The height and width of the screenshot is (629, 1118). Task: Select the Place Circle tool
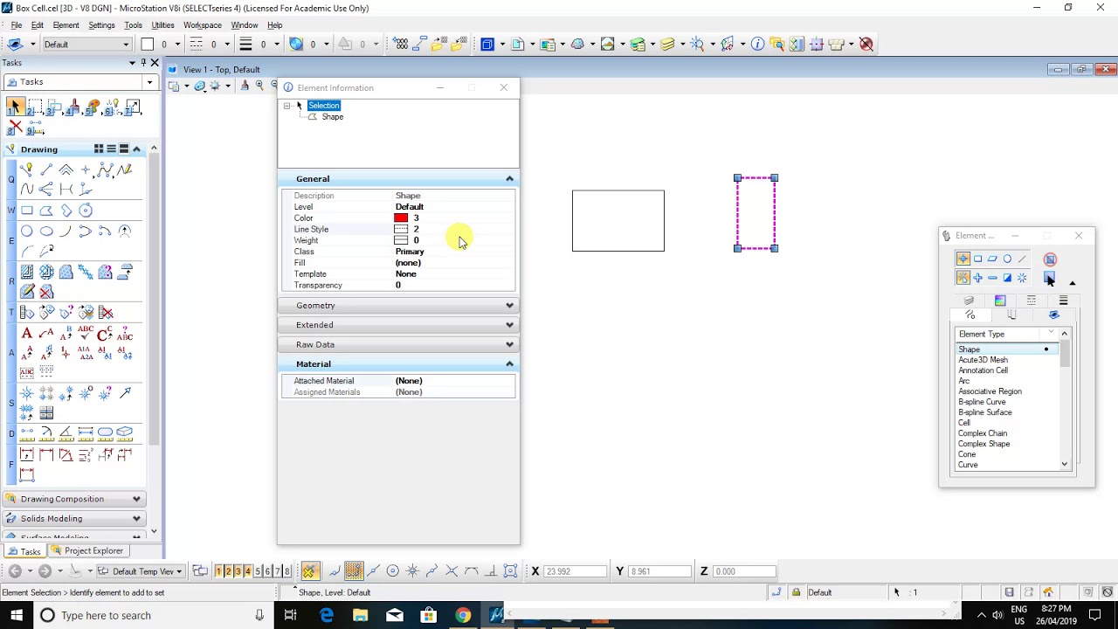[x=27, y=232]
